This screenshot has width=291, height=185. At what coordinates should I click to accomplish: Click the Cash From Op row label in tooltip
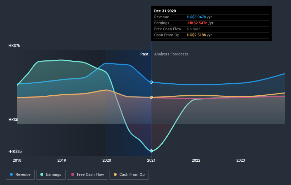(167, 35)
